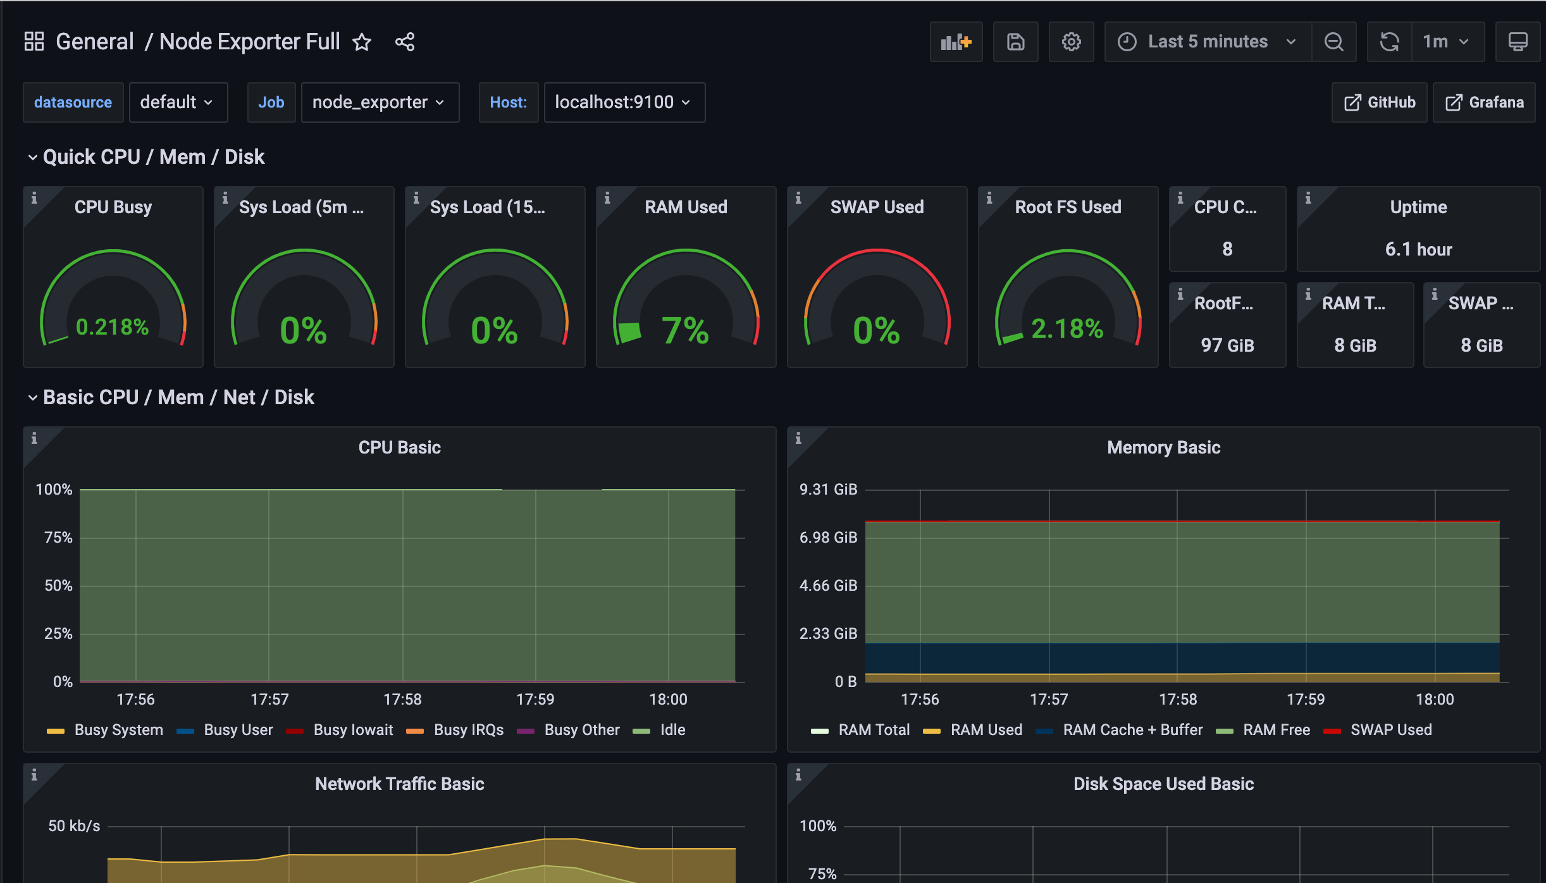
Task: Open the node_exporter Job dropdown
Action: coord(379,102)
